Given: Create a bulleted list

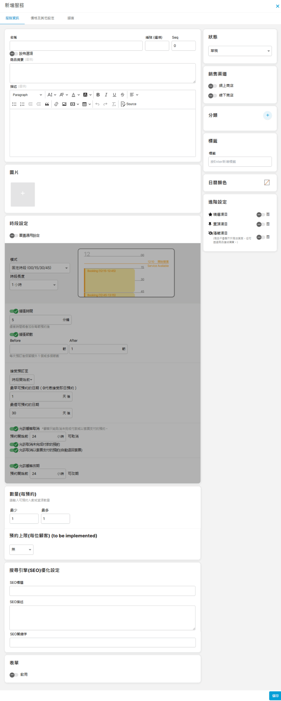Looking at the screenshot, I should click(x=14, y=104).
